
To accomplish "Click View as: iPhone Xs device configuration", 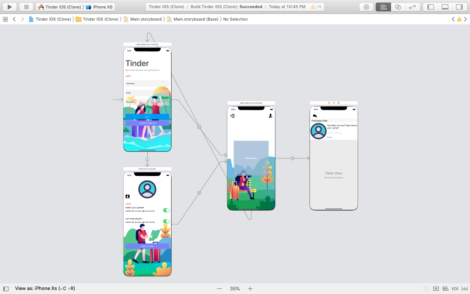I will [x=45, y=289].
